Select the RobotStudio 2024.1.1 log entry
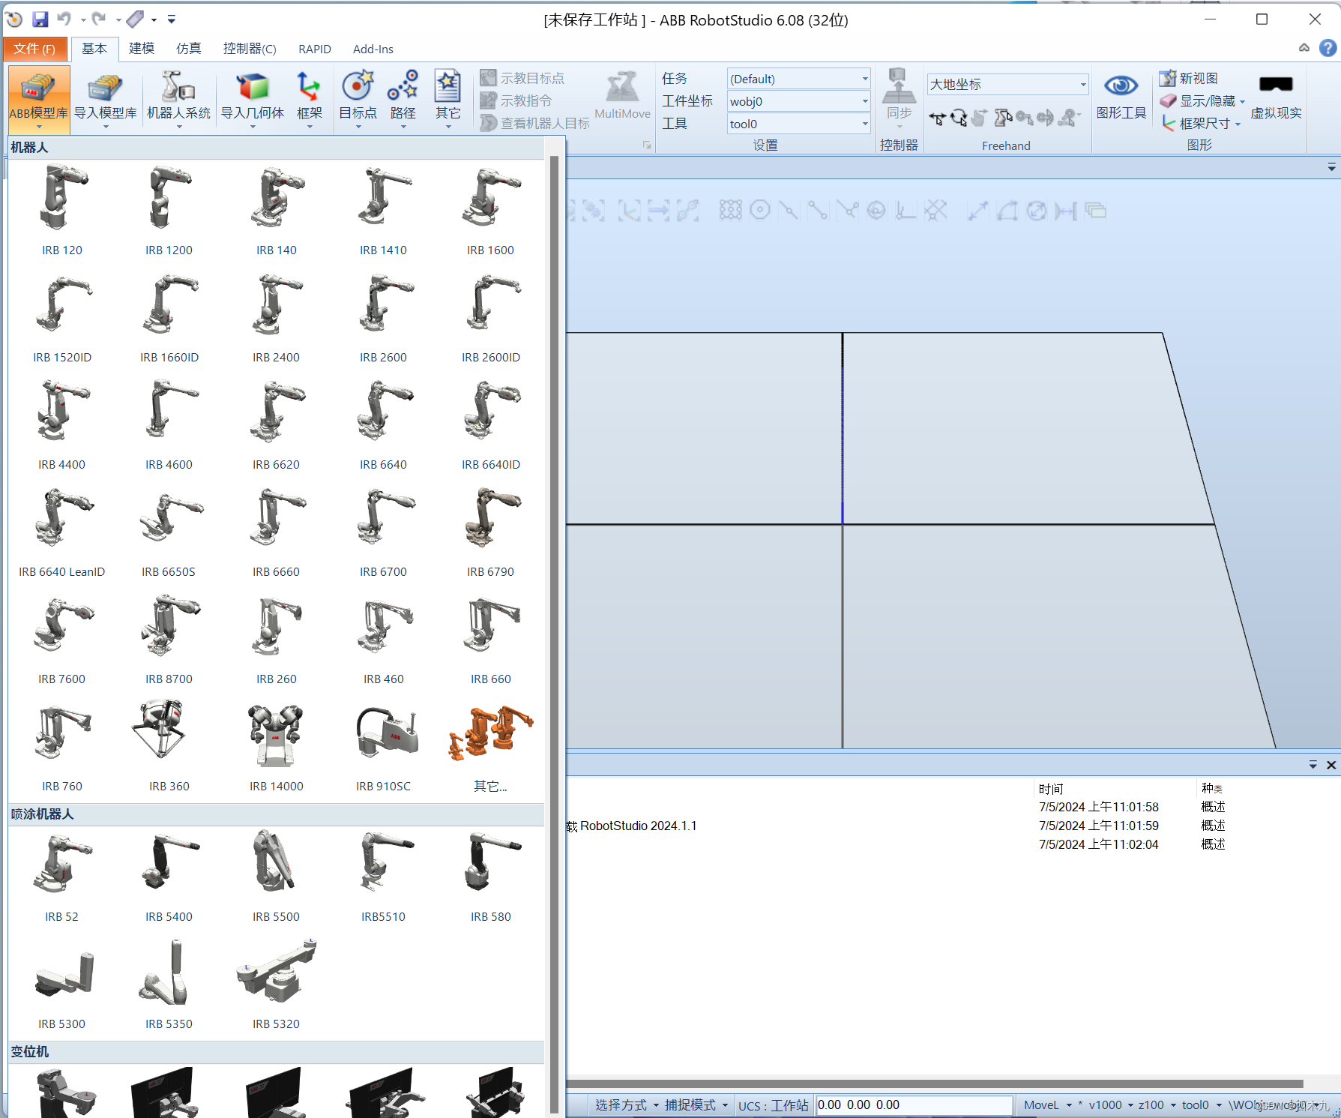 (631, 826)
